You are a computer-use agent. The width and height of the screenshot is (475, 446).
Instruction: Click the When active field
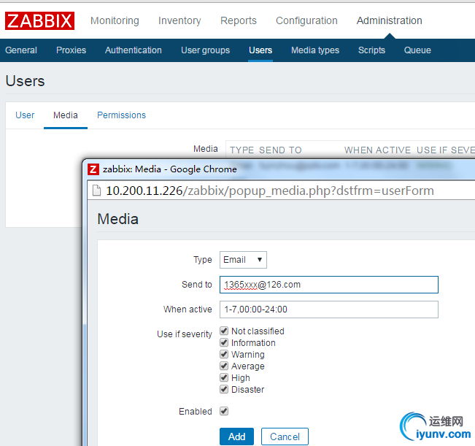(329, 309)
